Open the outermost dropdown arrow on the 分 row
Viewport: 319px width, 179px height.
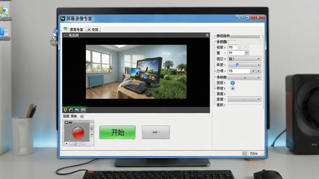pos(259,71)
